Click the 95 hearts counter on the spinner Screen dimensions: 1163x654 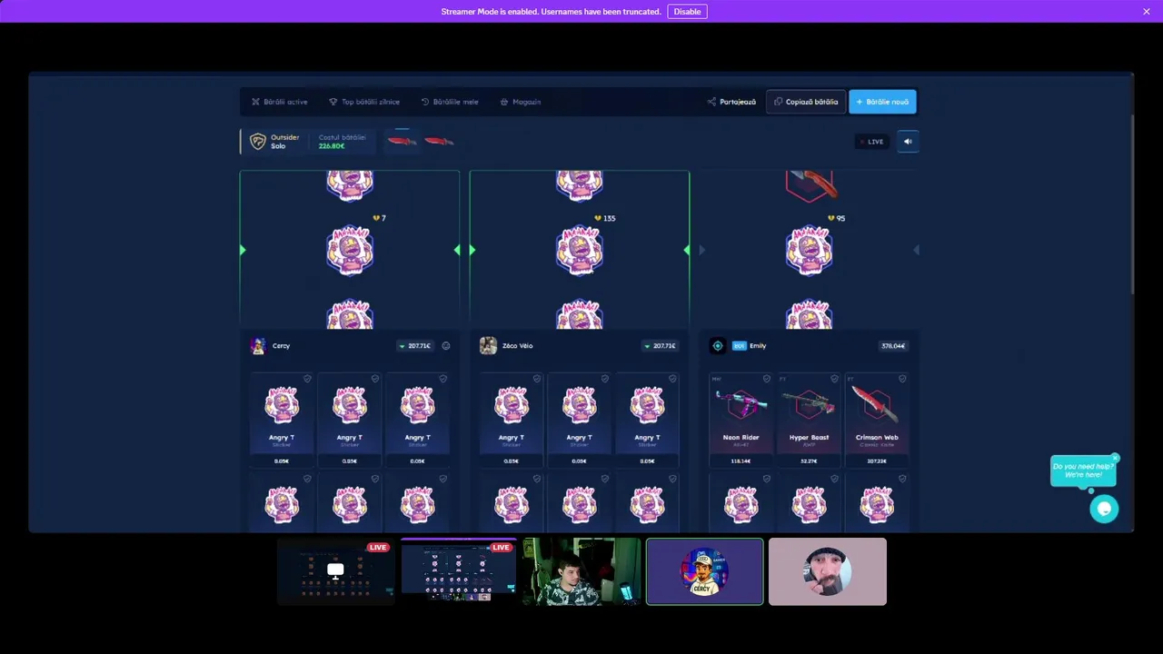[x=837, y=218]
